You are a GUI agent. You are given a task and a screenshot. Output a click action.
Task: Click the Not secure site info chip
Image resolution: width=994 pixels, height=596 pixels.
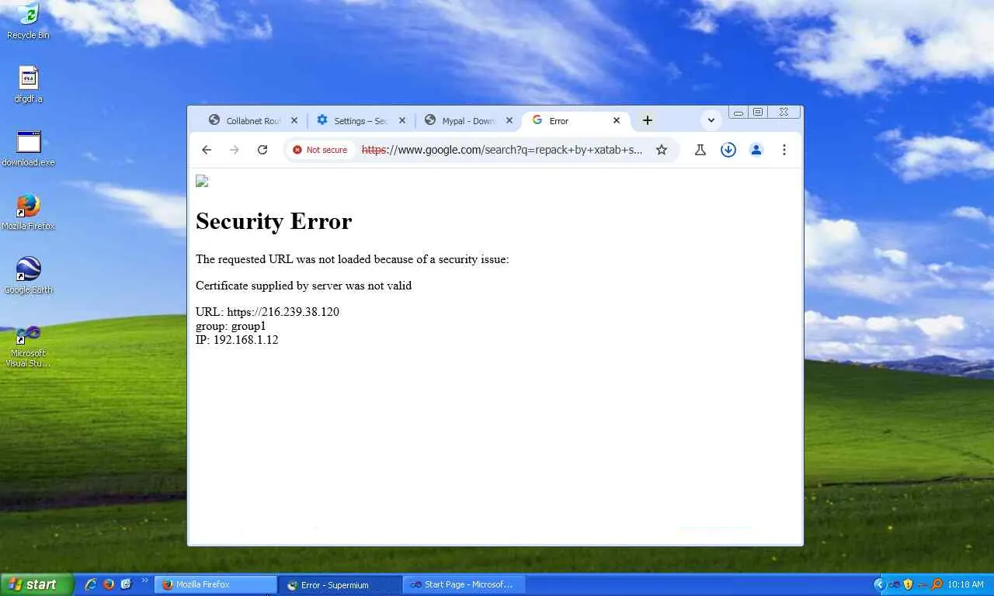pyautogui.click(x=320, y=150)
